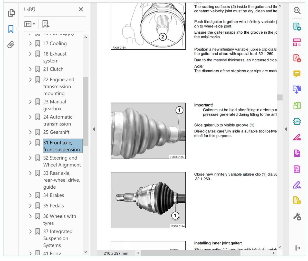Navigate to 23 Manual gearbox
Screen dimensions: 308x261
[55, 105]
